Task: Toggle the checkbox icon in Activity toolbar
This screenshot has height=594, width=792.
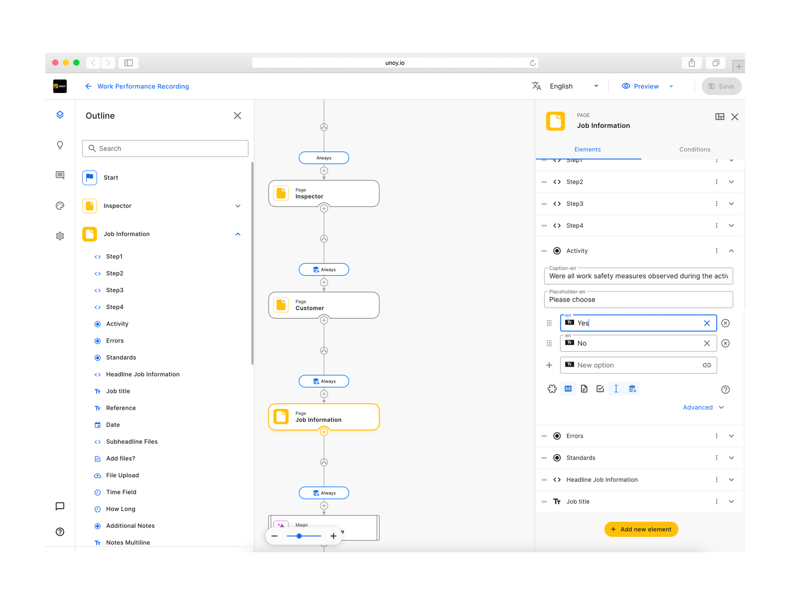Action: tap(600, 389)
